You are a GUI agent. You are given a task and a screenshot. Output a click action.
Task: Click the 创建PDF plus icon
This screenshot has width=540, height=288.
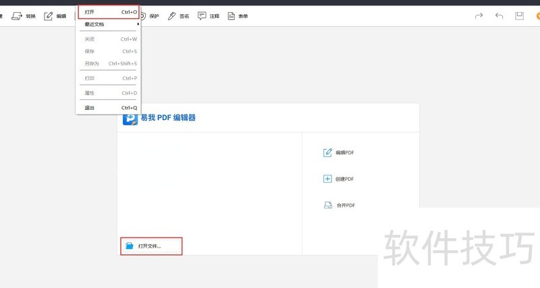pos(327,179)
